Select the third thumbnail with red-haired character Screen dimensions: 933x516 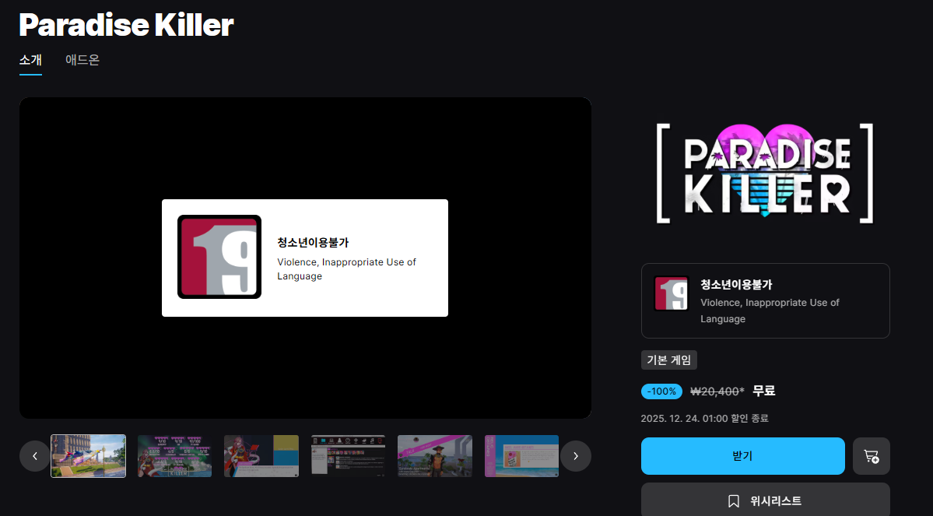(261, 456)
